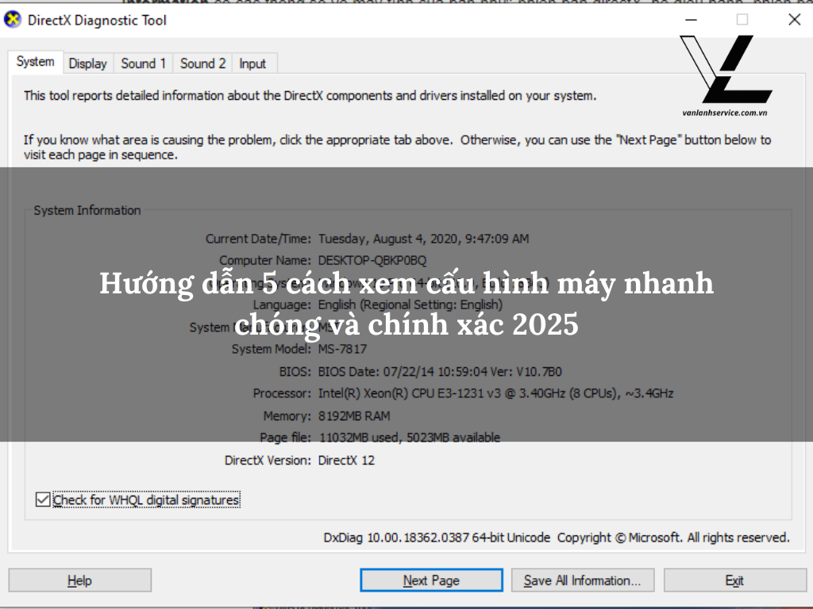Click the DirectX Diagnostic Tool title bar icon
The image size is (813, 609).
(x=12, y=20)
